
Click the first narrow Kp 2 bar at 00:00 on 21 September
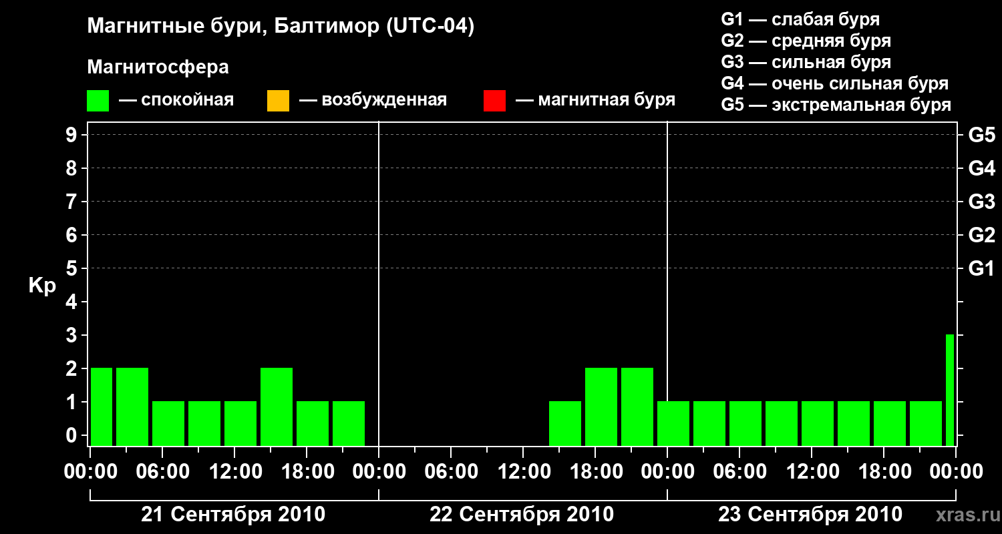(102, 407)
